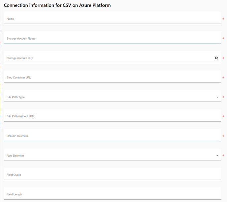Image resolution: width=227 pixels, height=202 pixels.
Task: Click the Row Delimiter dropdown arrow
Action: tap(217, 156)
